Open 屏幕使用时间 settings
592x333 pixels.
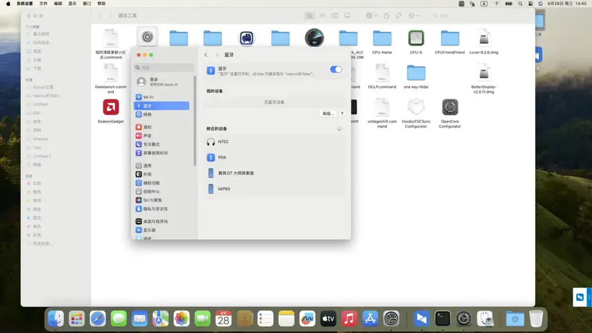tap(162, 153)
